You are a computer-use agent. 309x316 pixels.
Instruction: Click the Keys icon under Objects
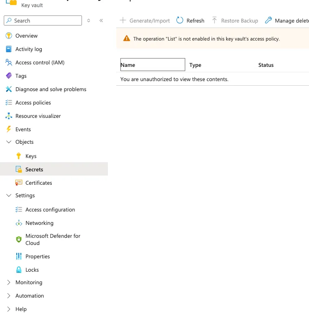(x=18, y=156)
